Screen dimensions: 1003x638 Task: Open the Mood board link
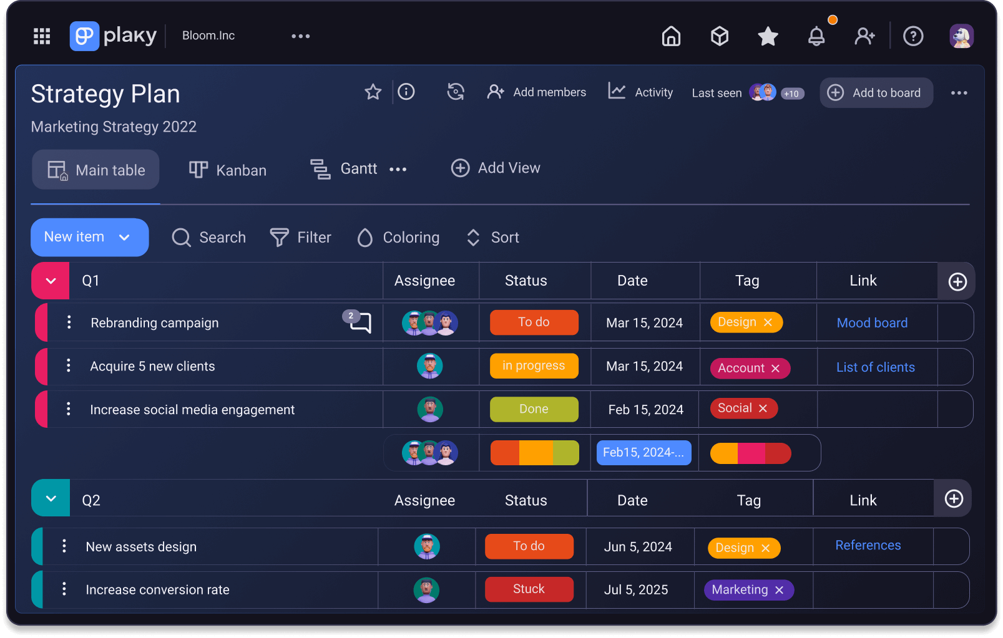(872, 322)
